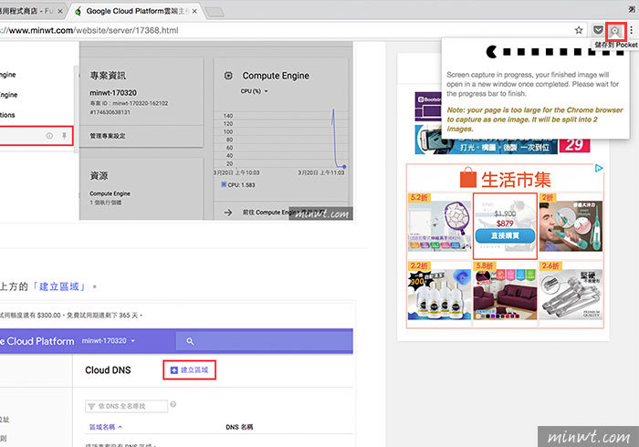639x447 pixels.
Task: Click the help icon beside DNS filter
Action: (x=173, y=404)
